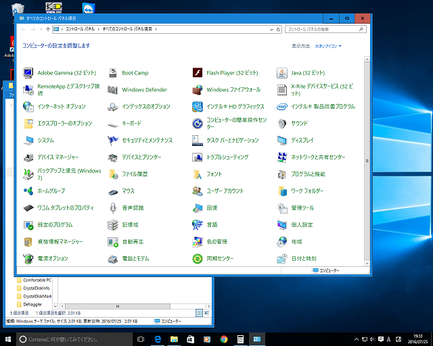Open the 音声認識 microphone icon
Image resolution: width=433 pixels, height=346 pixels.
click(113, 208)
